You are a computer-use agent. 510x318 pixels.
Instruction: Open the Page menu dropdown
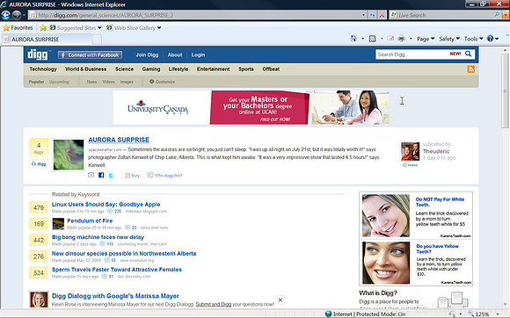pyautogui.click(x=426, y=39)
